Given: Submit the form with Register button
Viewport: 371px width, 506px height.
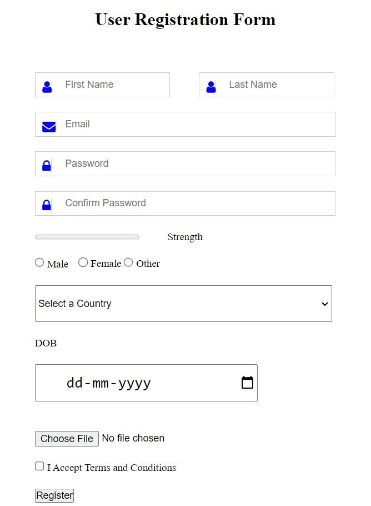Looking at the screenshot, I should coord(54,495).
